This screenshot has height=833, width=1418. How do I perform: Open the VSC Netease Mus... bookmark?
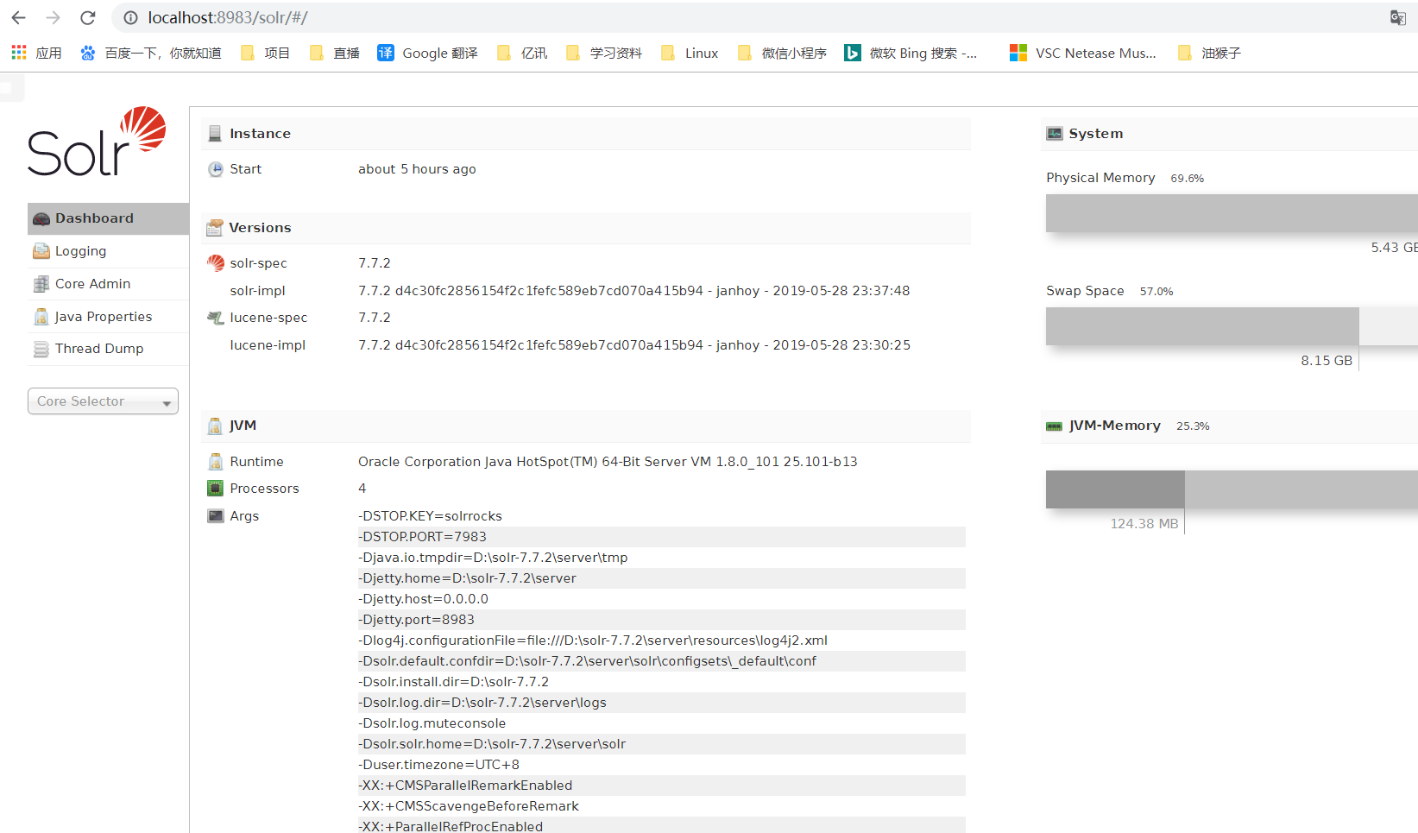point(1083,53)
